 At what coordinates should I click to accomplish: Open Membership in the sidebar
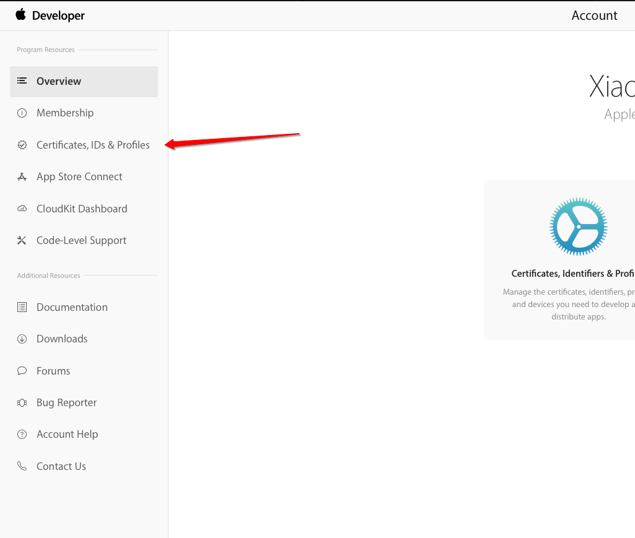[x=65, y=113]
